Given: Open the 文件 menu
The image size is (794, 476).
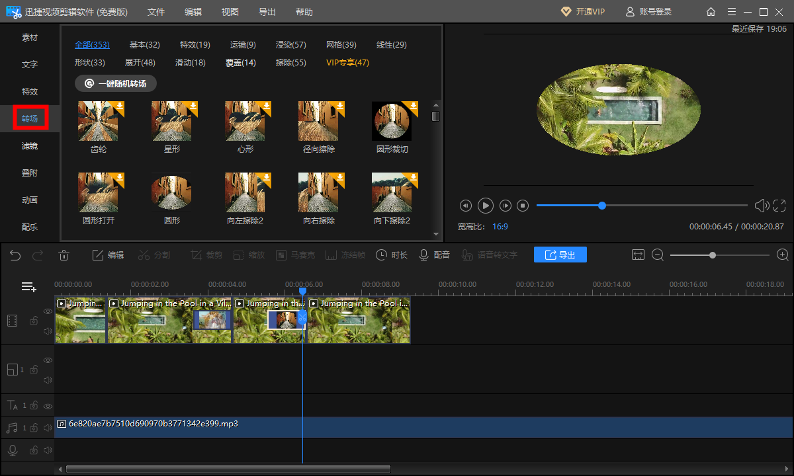Looking at the screenshot, I should tap(156, 12).
